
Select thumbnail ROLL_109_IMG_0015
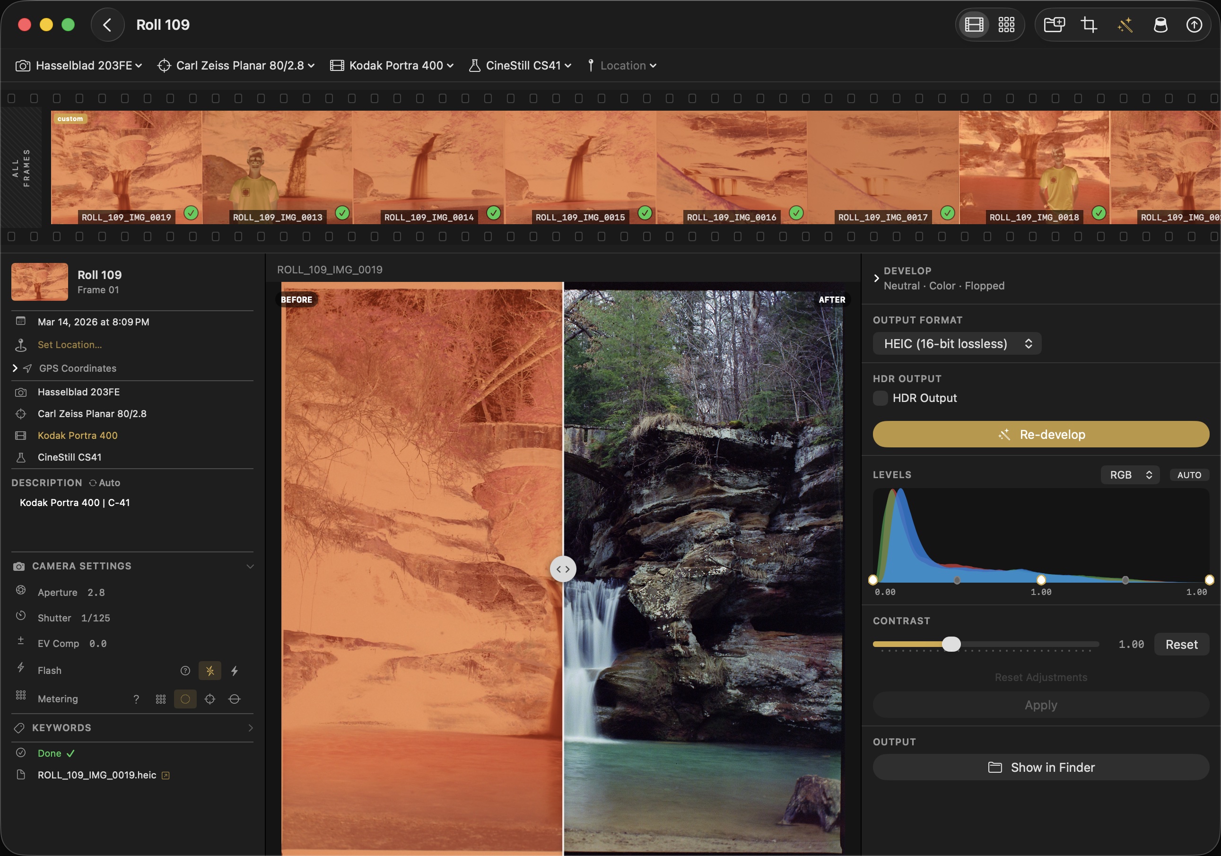point(580,167)
